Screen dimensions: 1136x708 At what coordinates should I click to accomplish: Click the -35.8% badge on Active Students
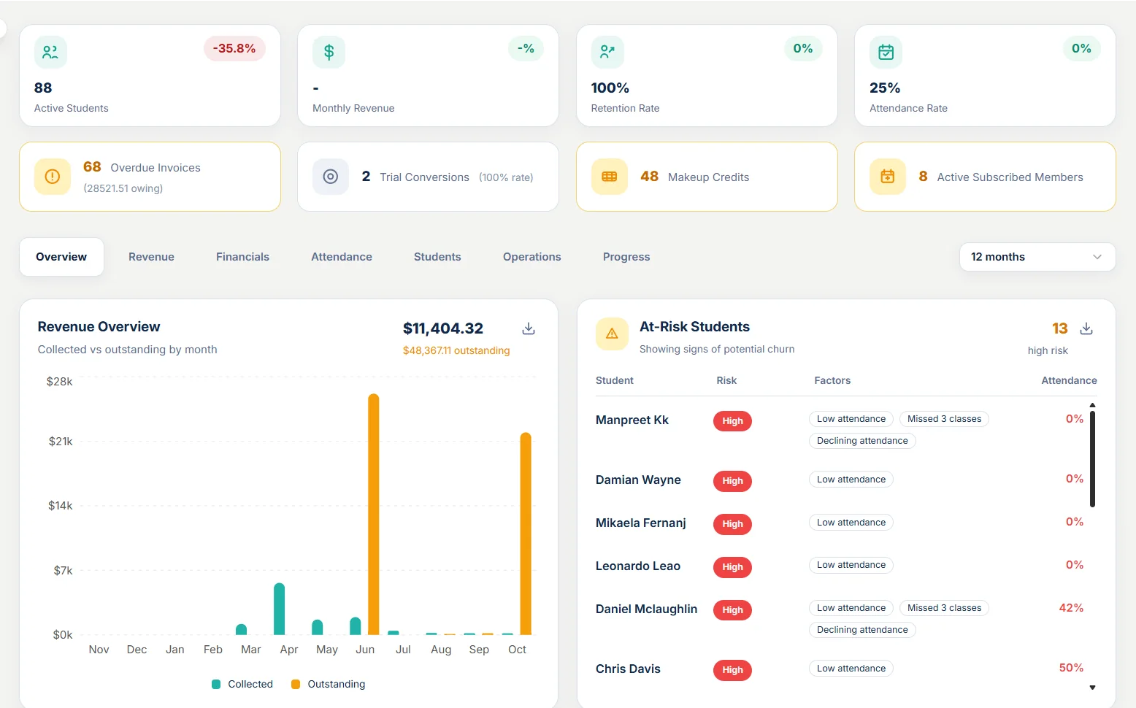click(234, 49)
